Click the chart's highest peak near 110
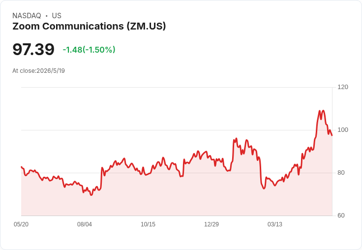The image size is (362, 250). tap(323, 111)
